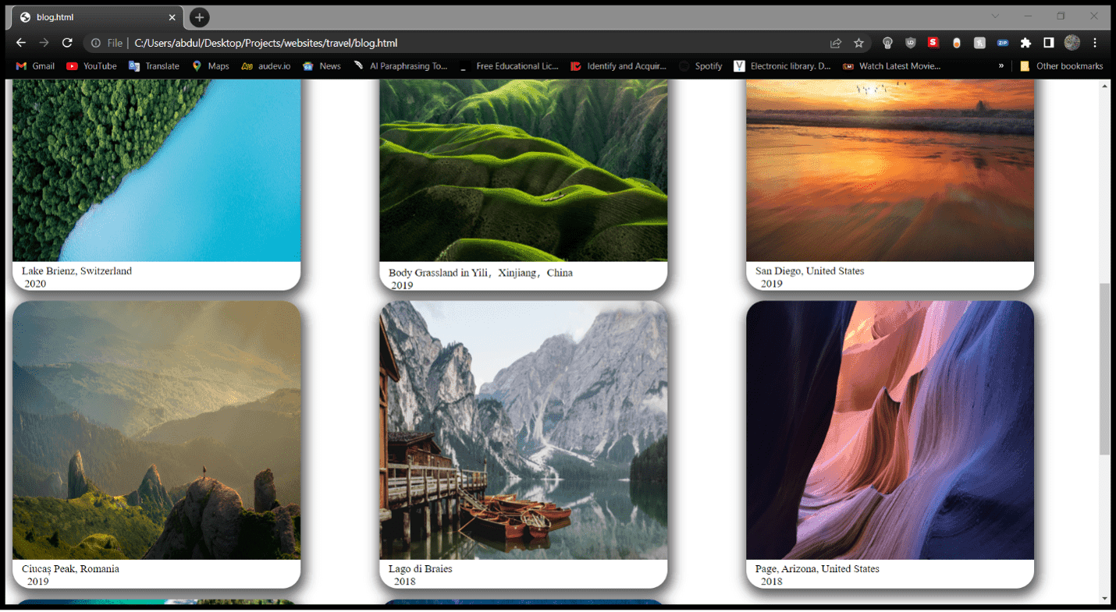Click the Lago di Braies lake photo

pos(524,430)
